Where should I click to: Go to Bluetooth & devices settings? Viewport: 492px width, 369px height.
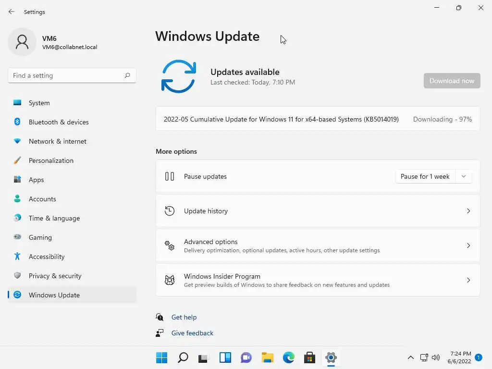(72, 122)
